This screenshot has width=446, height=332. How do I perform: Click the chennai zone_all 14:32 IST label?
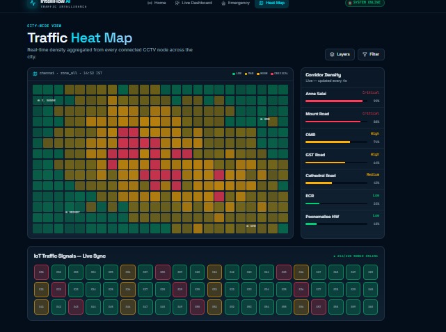click(x=71, y=73)
